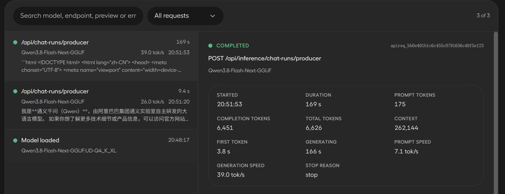Click the html DOCTYPE preview text

click(x=101, y=66)
